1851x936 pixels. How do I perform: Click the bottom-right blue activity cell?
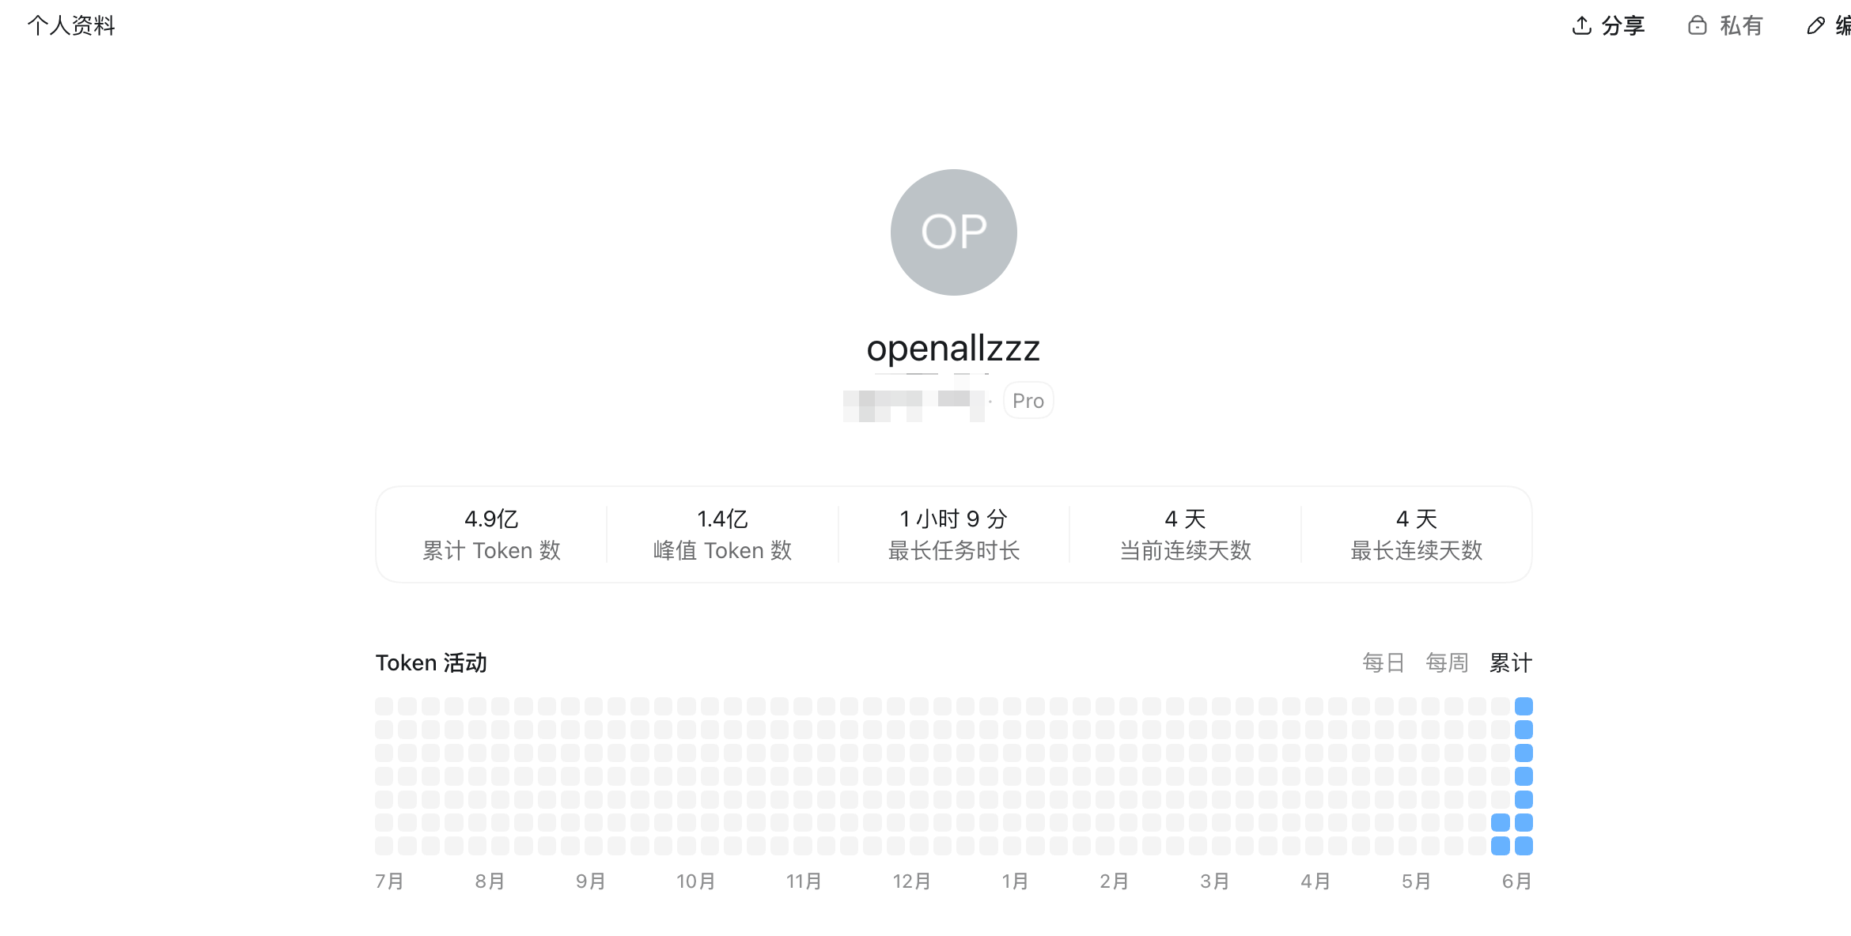(1524, 846)
